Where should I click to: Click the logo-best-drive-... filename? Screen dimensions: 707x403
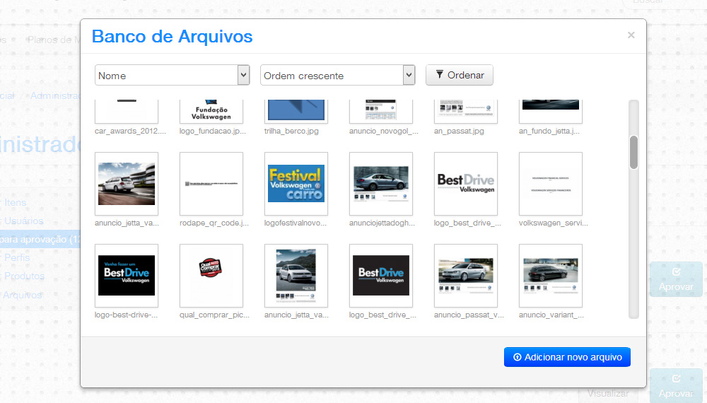click(x=127, y=315)
